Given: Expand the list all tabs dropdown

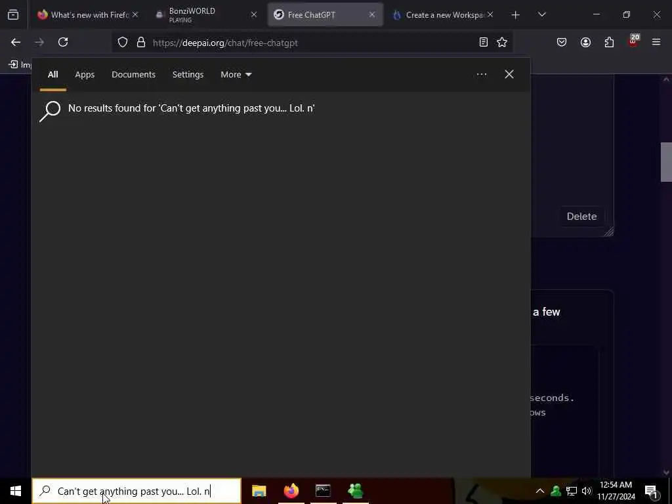Looking at the screenshot, I should tap(541, 15).
